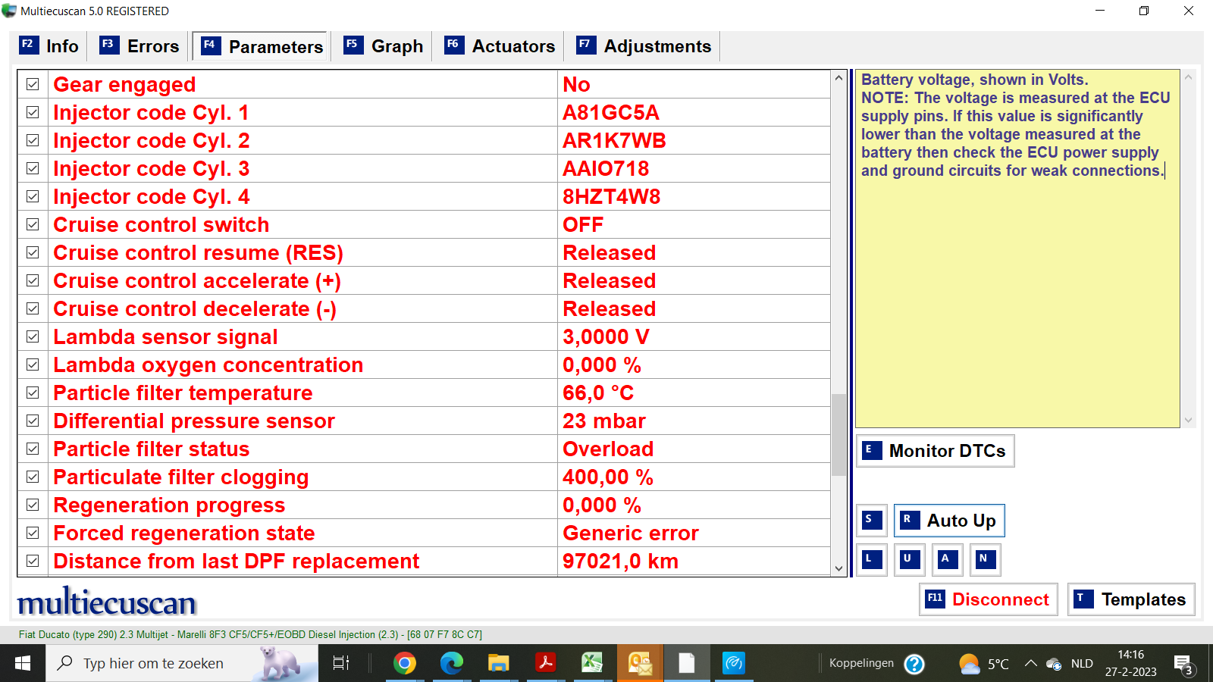Click the S shortcut icon button

coord(872,521)
